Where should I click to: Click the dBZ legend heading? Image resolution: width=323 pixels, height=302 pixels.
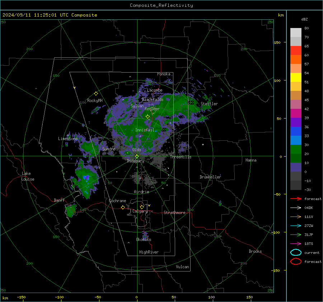[304, 19]
